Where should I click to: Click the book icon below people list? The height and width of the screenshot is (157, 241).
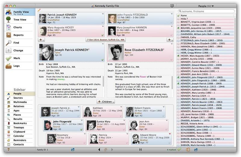188,149
